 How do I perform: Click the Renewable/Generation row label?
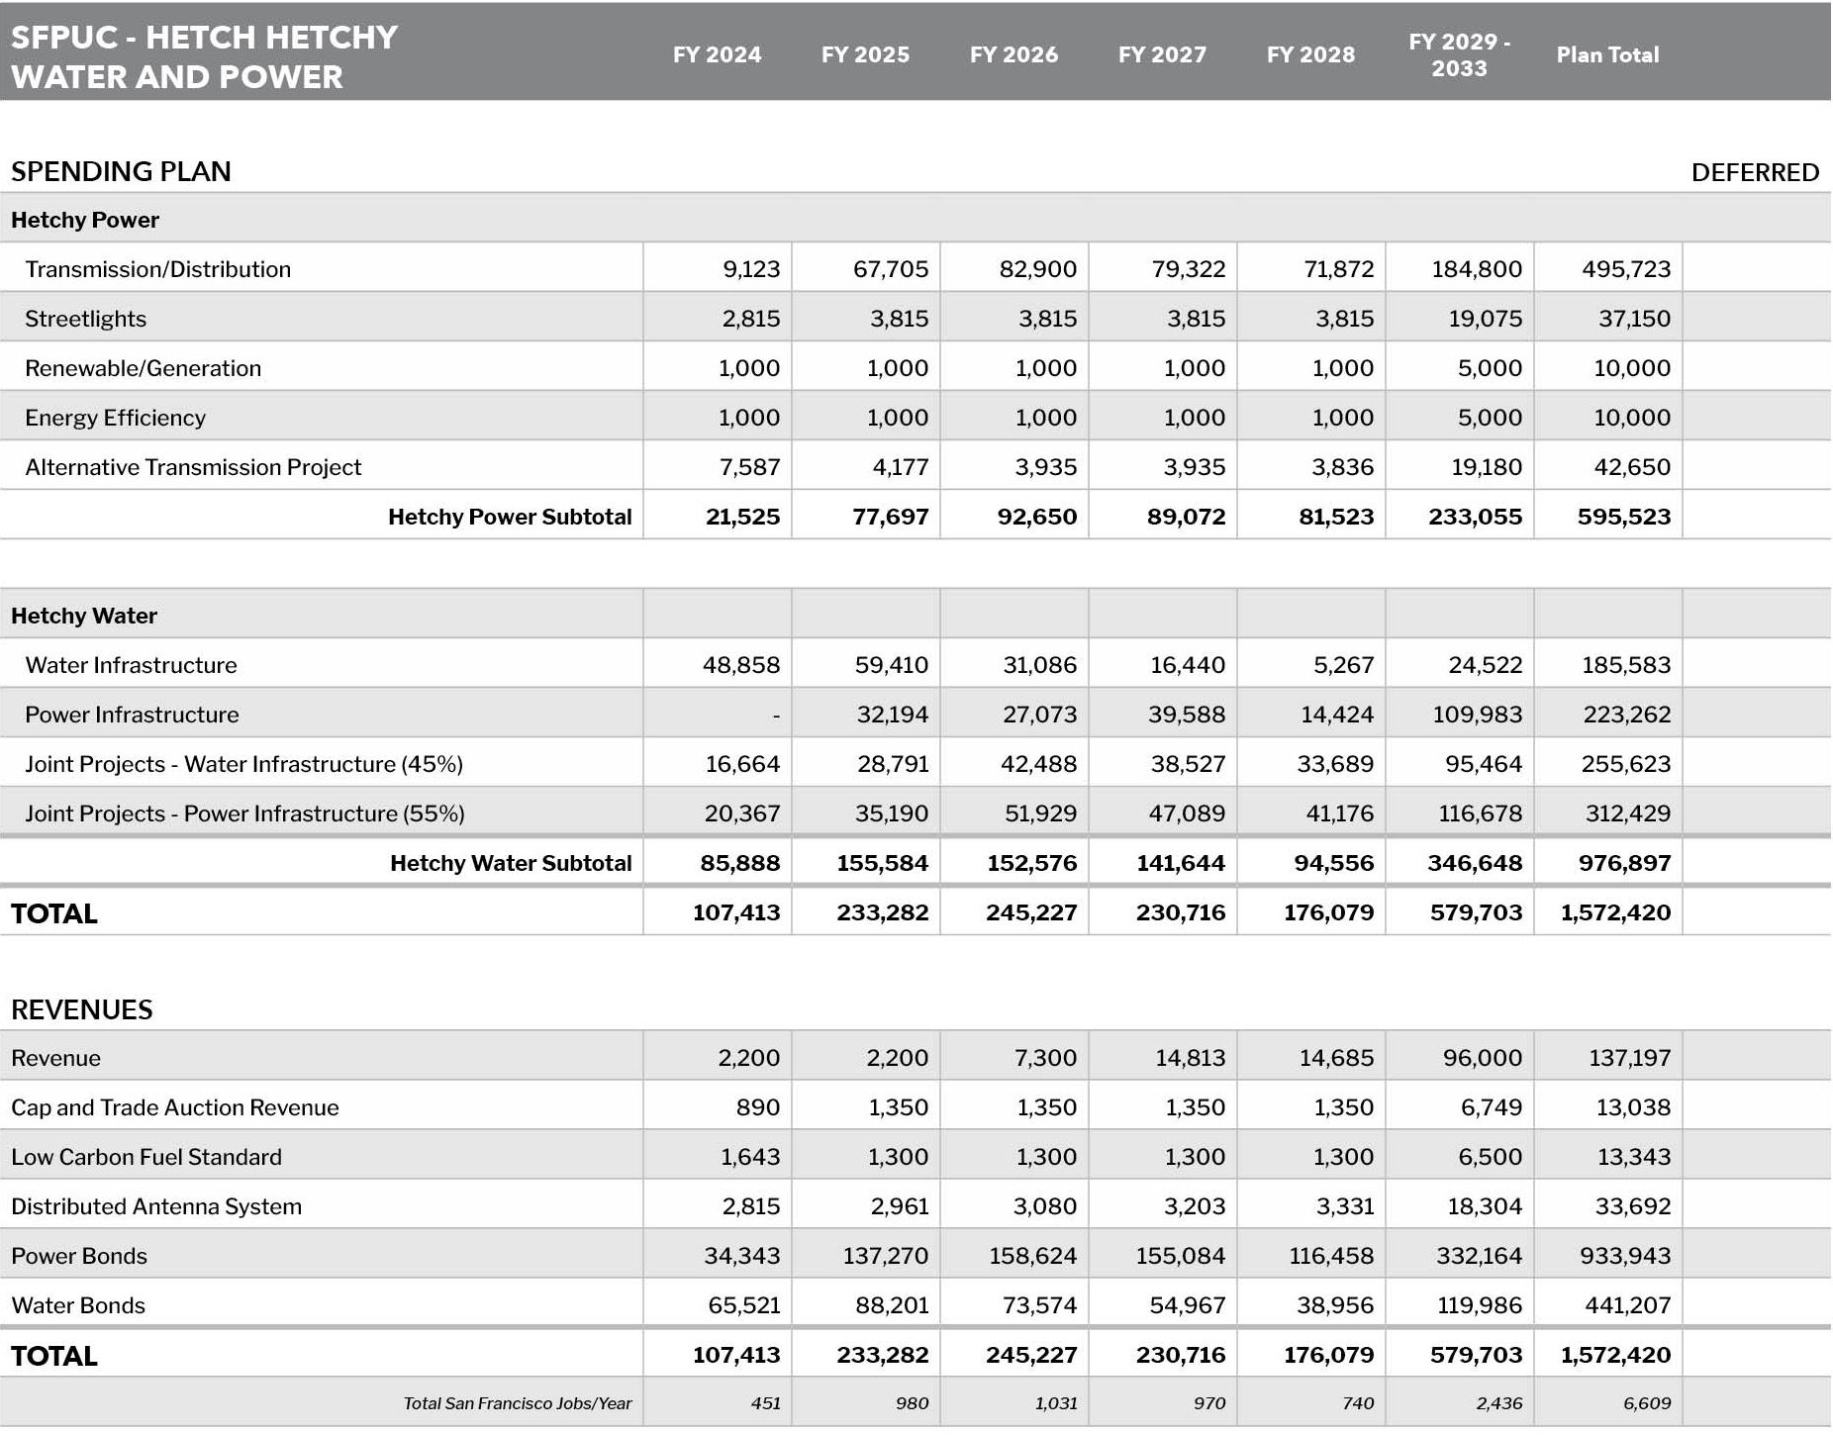[x=143, y=368]
